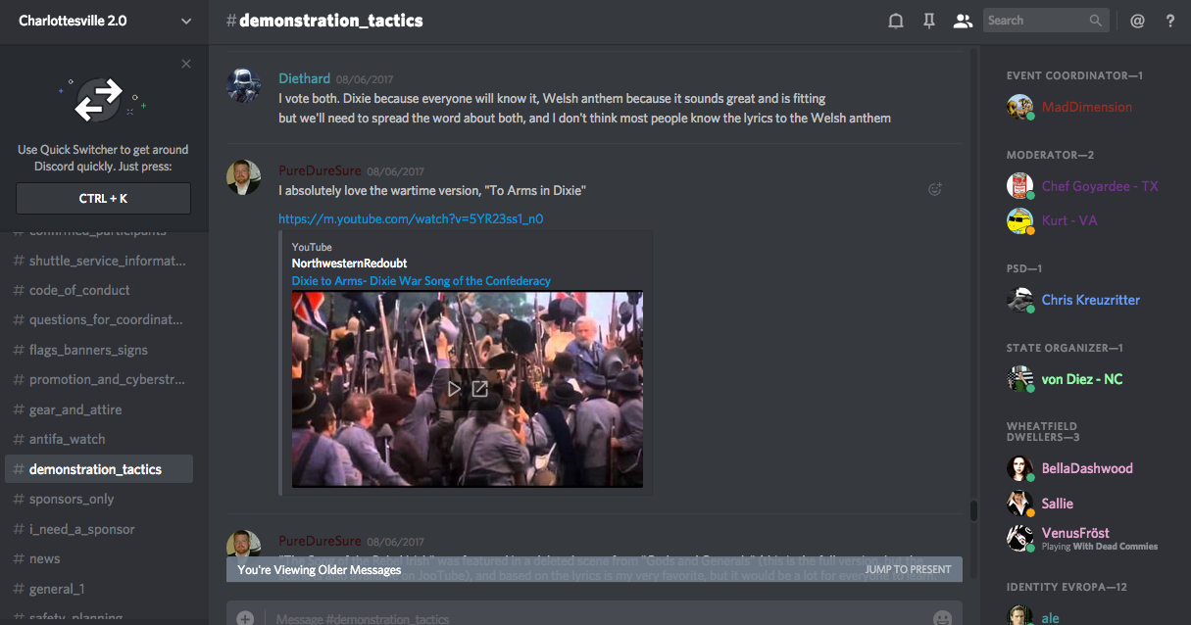Open the help question mark icon
The height and width of the screenshot is (625, 1191).
(x=1169, y=21)
